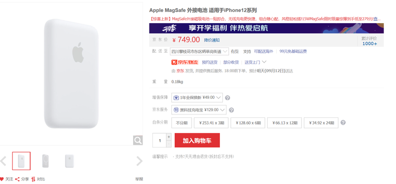
Task: Open the 99元免基础运费 shipping fee link
Action: 293,51
